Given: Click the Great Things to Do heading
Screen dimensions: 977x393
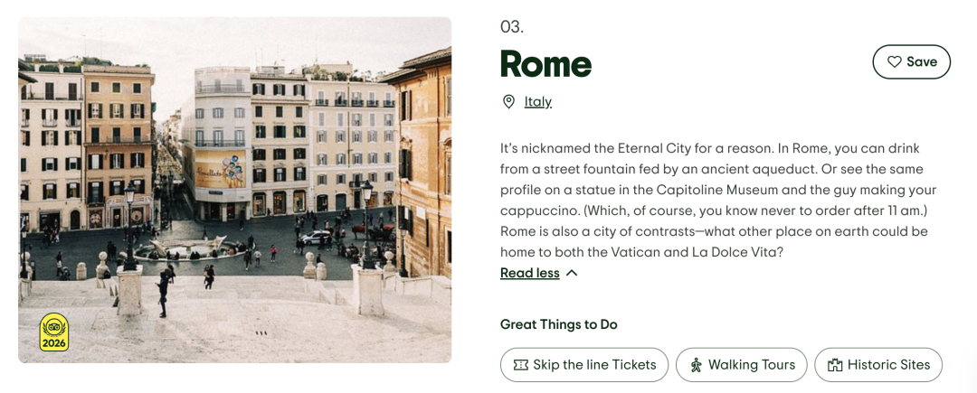Looking at the screenshot, I should point(559,324).
